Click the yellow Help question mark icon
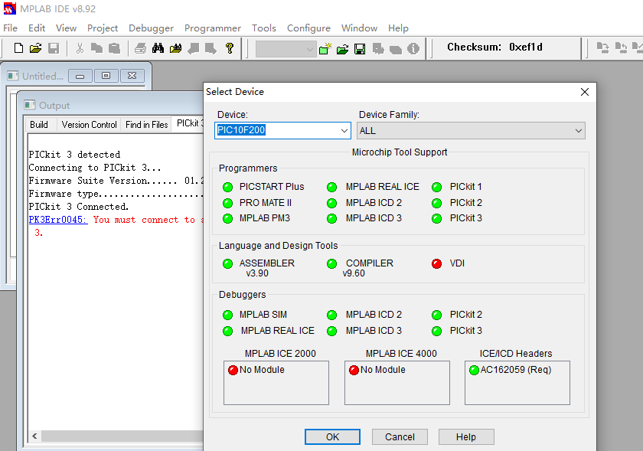Viewport: 643px width, 451px height. click(230, 48)
